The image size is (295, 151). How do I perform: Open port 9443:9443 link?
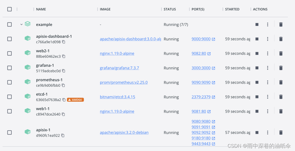click(203, 143)
